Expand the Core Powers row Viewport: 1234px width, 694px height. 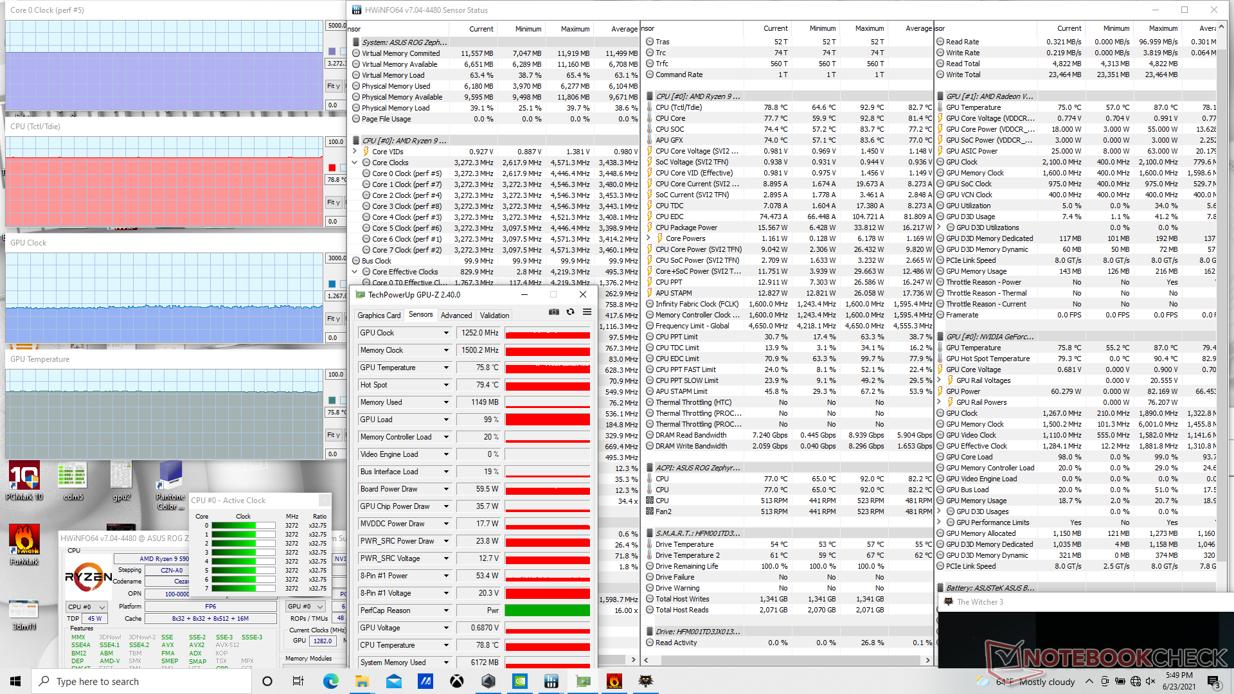[648, 238]
